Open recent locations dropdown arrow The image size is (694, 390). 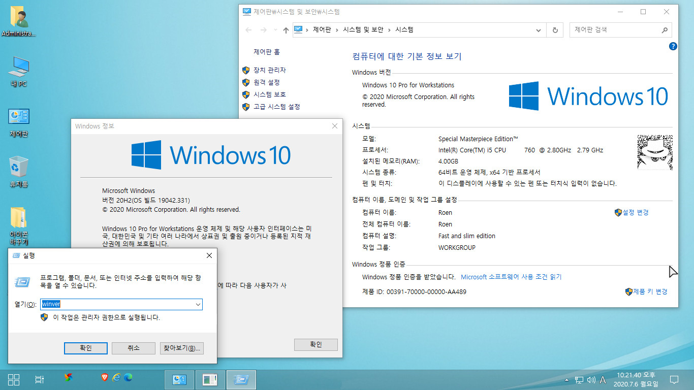pyautogui.click(x=275, y=30)
